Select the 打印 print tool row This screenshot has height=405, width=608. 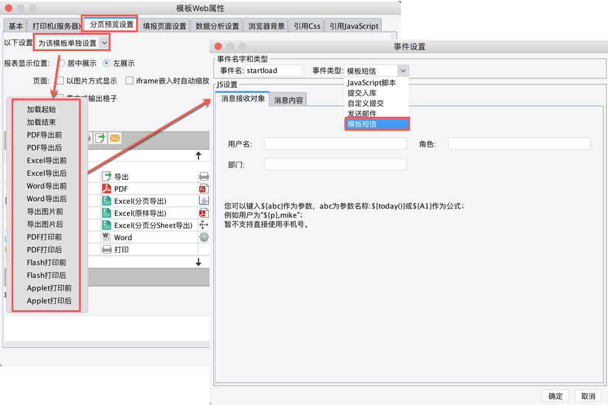[149, 249]
